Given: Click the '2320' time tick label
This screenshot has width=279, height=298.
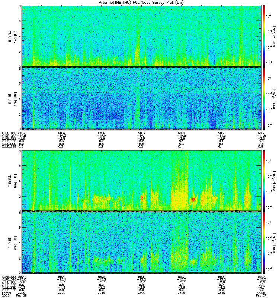Looking at the screenshot, I should point(181,293).
